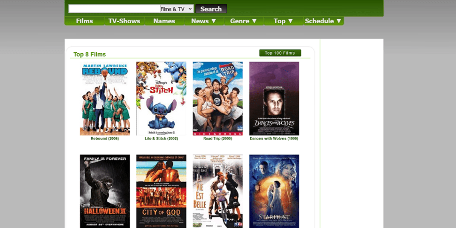Follow the Rebound (2005) title link
456x228 pixels.
[105, 139]
